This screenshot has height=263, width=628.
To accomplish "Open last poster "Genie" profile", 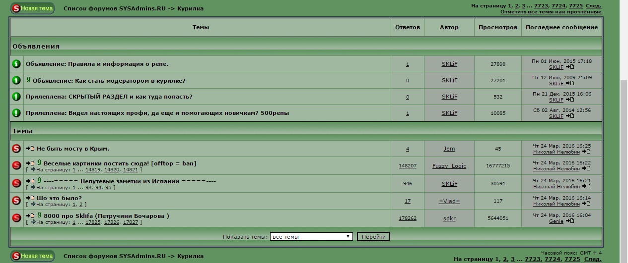I will (556, 221).
